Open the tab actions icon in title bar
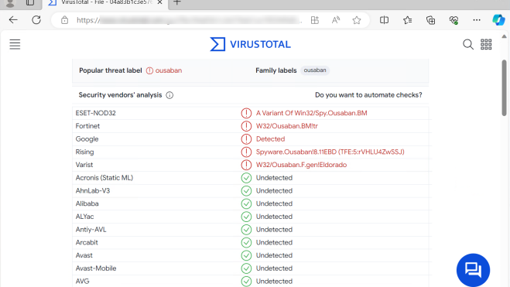This screenshot has width=510, height=287. click(30, 2)
